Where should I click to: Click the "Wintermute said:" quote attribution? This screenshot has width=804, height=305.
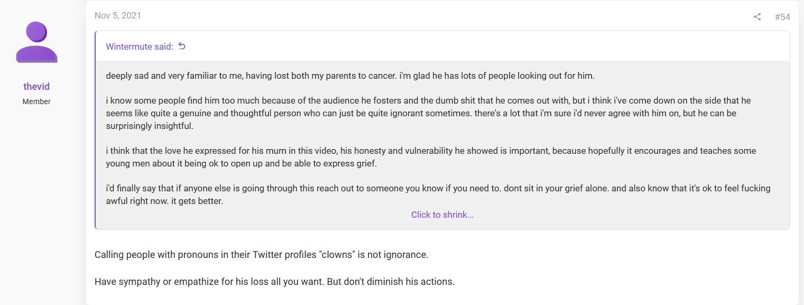pos(140,47)
